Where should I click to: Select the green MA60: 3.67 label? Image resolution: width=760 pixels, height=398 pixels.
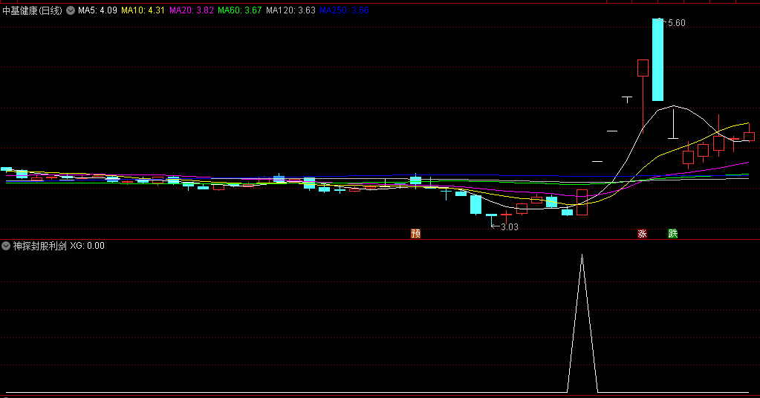pos(240,10)
